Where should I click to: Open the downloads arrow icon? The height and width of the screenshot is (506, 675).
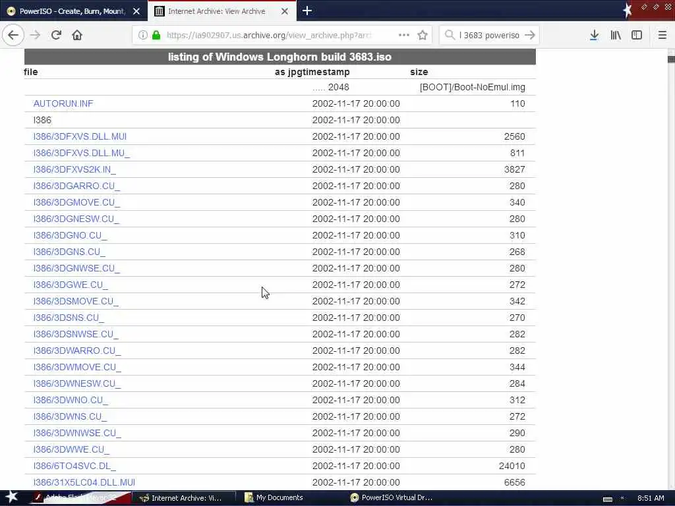(594, 35)
